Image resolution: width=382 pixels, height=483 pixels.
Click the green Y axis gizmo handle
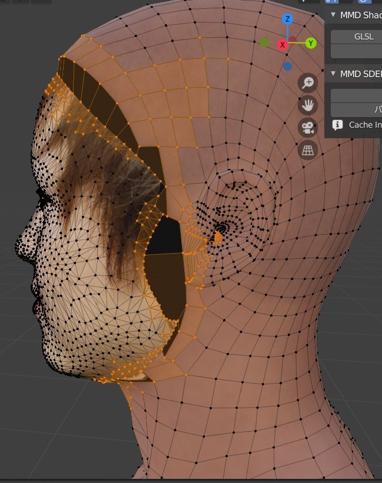click(311, 43)
